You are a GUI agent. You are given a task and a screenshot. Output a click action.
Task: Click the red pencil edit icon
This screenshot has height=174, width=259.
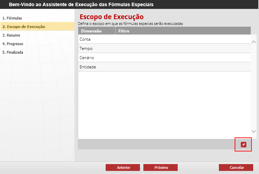coord(243,145)
